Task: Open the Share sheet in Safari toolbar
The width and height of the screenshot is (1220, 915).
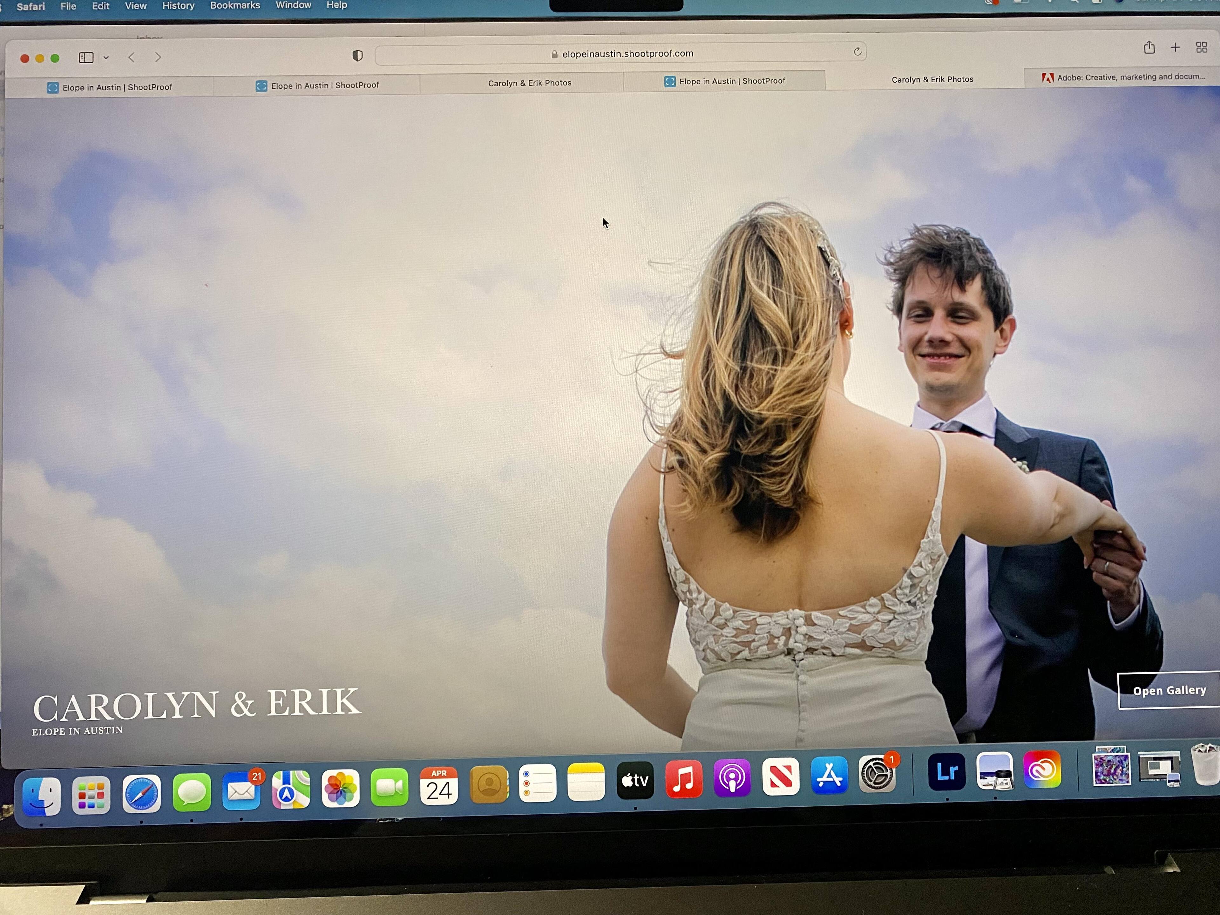Action: click(1149, 47)
